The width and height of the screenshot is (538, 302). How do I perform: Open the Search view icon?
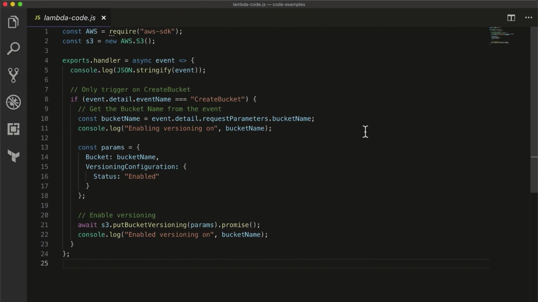point(13,48)
